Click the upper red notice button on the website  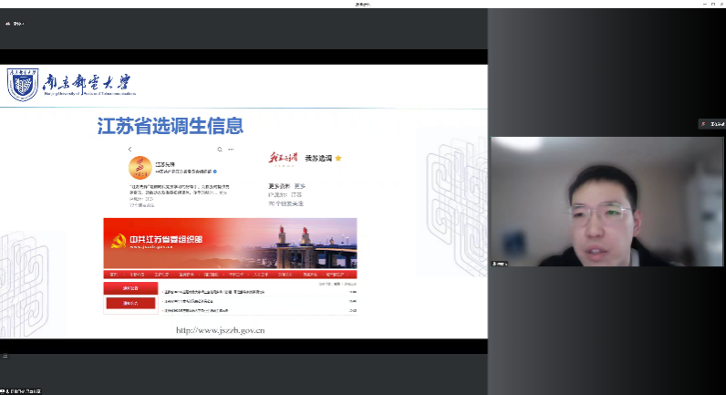pyautogui.click(x=130, y=288)
